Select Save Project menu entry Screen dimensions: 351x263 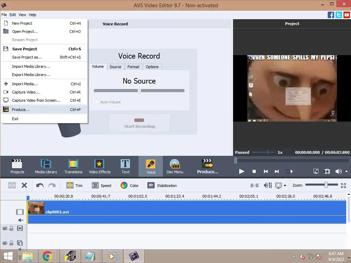point(44,49)
